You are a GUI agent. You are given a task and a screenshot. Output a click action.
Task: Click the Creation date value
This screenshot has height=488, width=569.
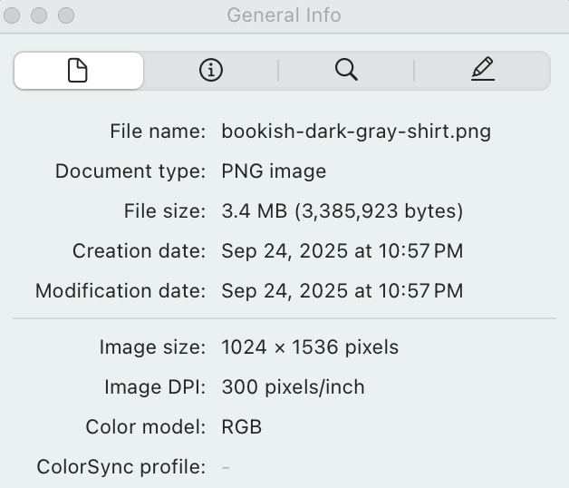(x=342, y=251)
